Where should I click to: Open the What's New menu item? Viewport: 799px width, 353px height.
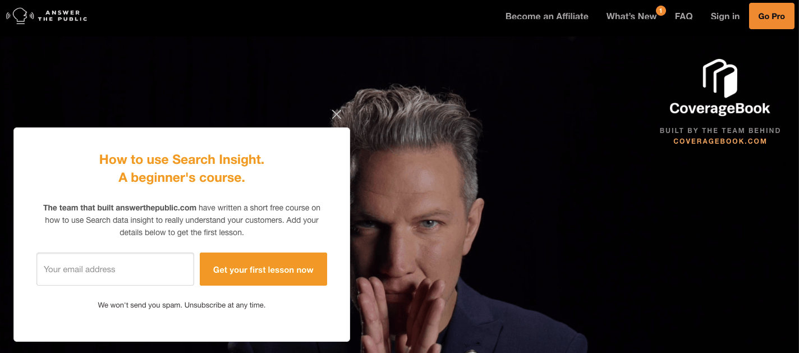pos(631,16)
